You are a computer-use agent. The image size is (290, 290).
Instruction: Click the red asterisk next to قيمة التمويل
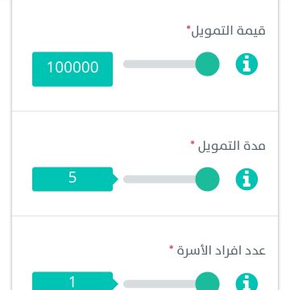pyautogui.click(x=188, y=27)
